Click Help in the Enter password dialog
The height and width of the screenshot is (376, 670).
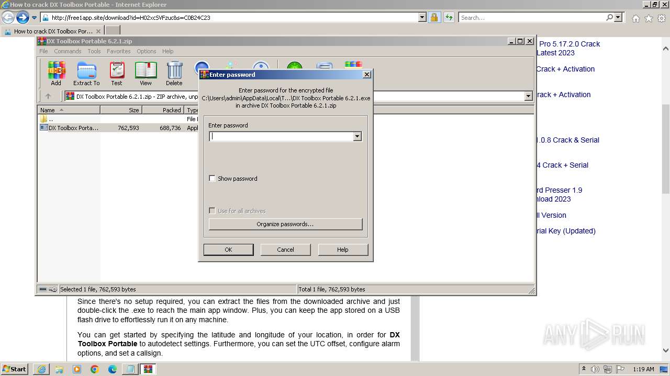click(343, 250)
